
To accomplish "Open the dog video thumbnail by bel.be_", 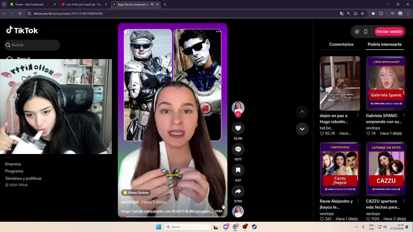I will pyautogui.click(x=340, y=83).
